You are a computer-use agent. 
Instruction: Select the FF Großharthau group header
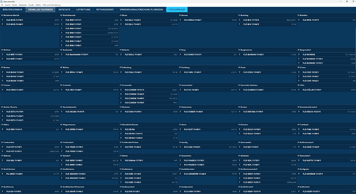7,187
